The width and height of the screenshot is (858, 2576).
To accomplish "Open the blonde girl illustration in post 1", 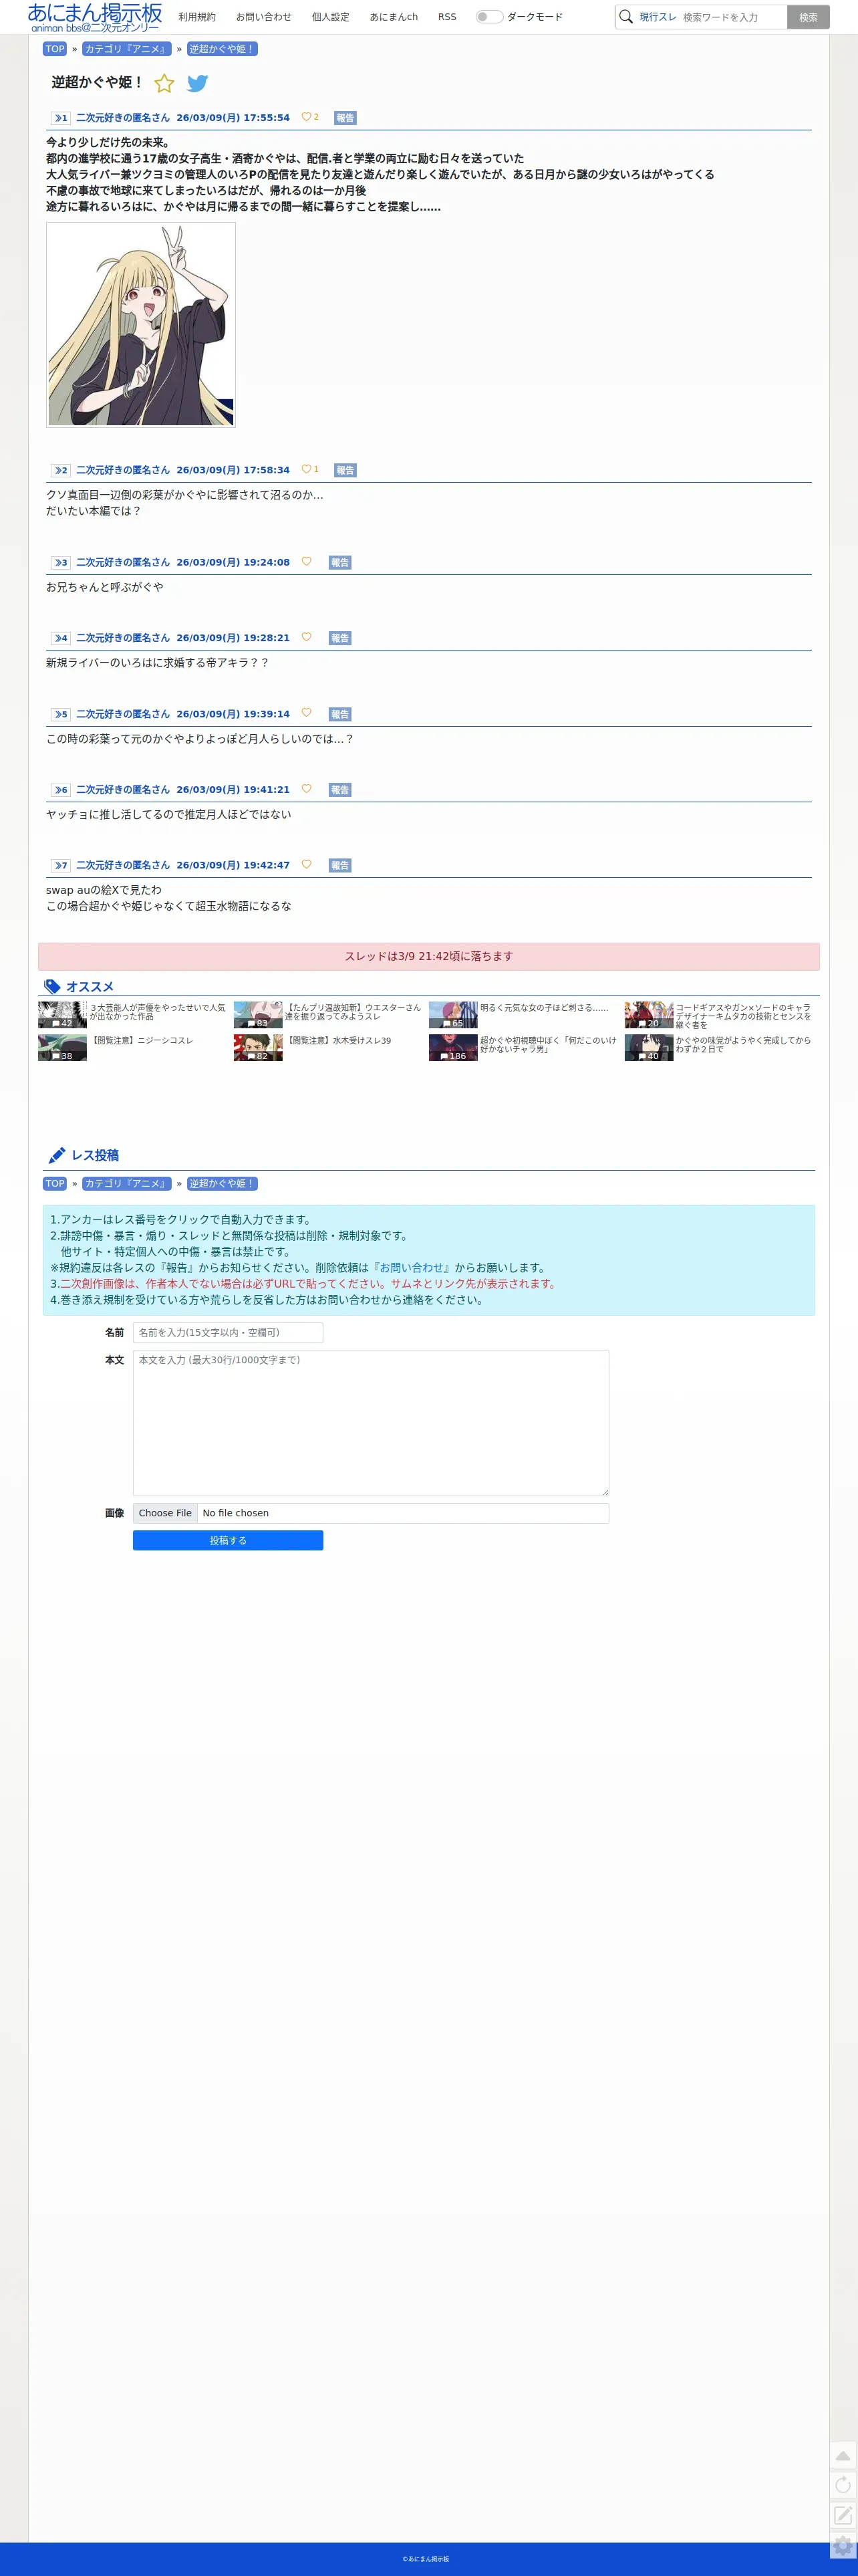I will point(141,325).
